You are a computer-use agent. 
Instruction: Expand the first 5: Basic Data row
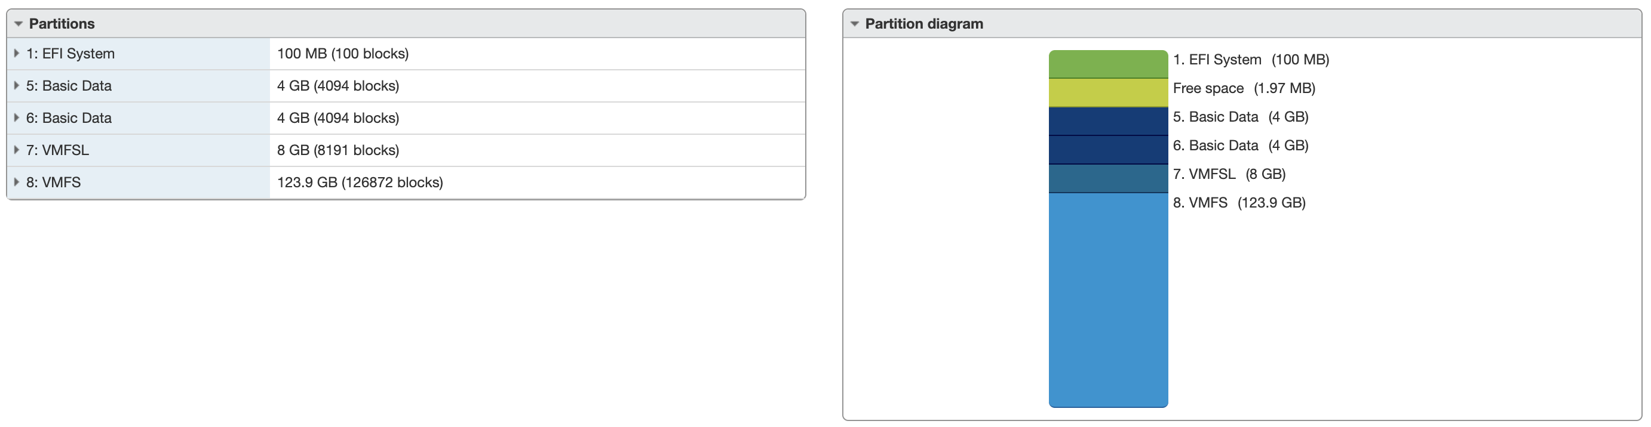(17, 86)
